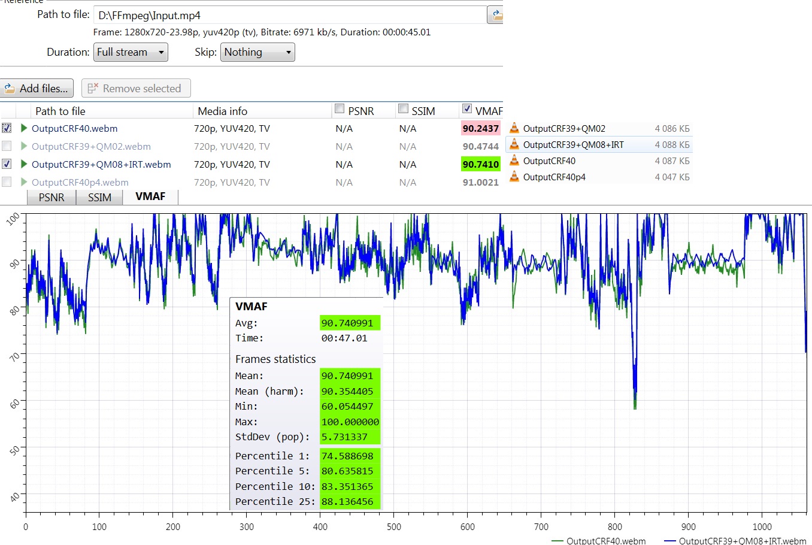The height and width of the screenshot is (545, 812).
Task: Click play icon for OutputCRF40.webm
Action: (x=24, y=128)
